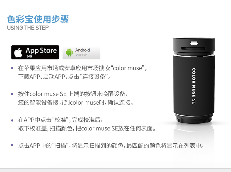Click the Android download button
This screenshot has width=231, height=172.
pyautogui.click(x=82, y=53)
